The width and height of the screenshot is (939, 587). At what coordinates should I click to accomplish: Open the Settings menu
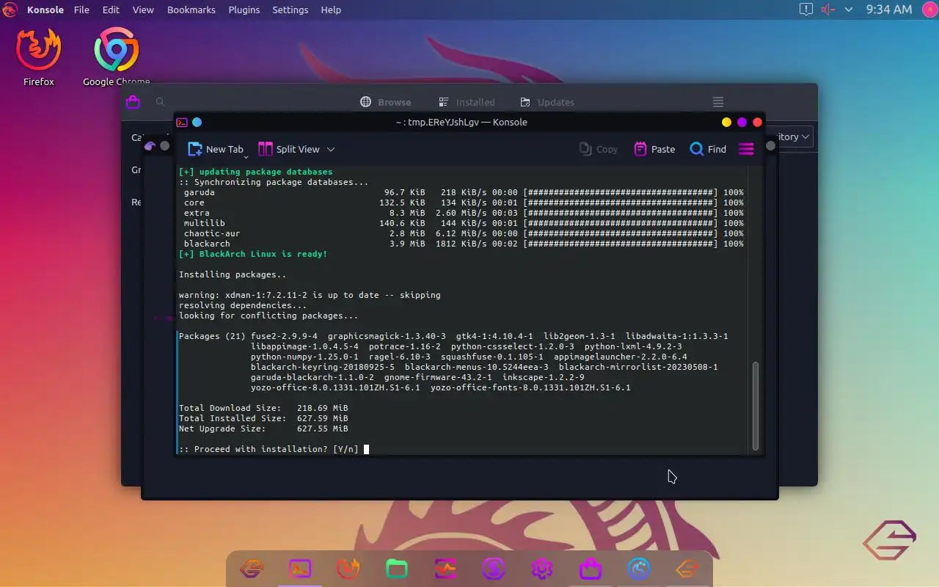click(x=291, y=10)
